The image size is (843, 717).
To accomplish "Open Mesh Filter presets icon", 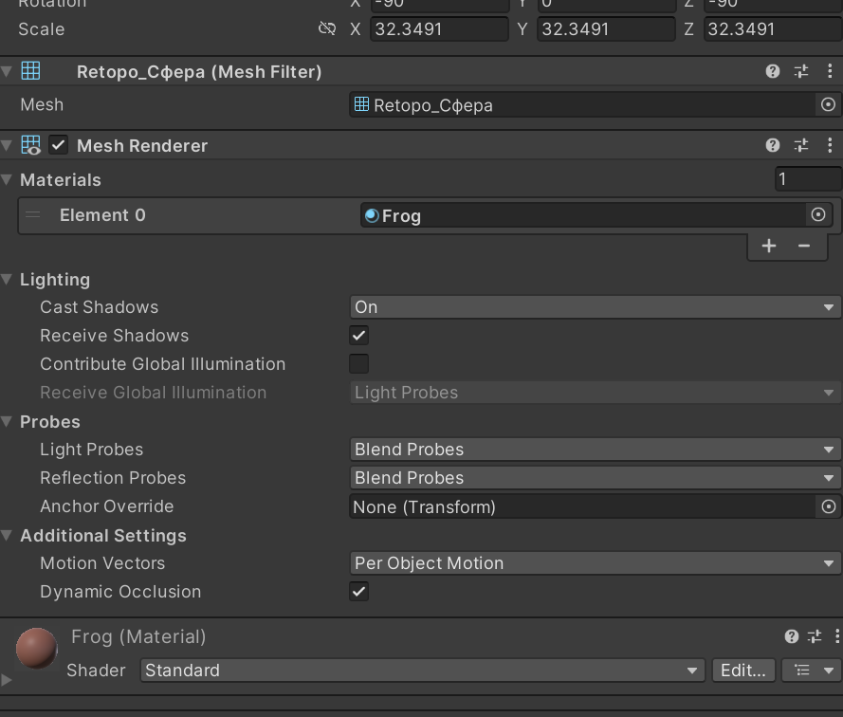I will (801, 71).
